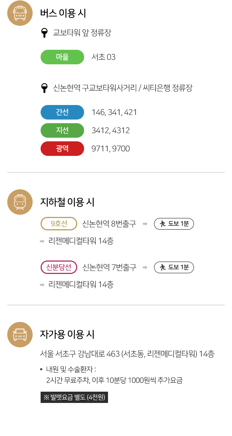Select the green 마을 bus badge
The image size is (232, 436).
(x=62, y=57)
